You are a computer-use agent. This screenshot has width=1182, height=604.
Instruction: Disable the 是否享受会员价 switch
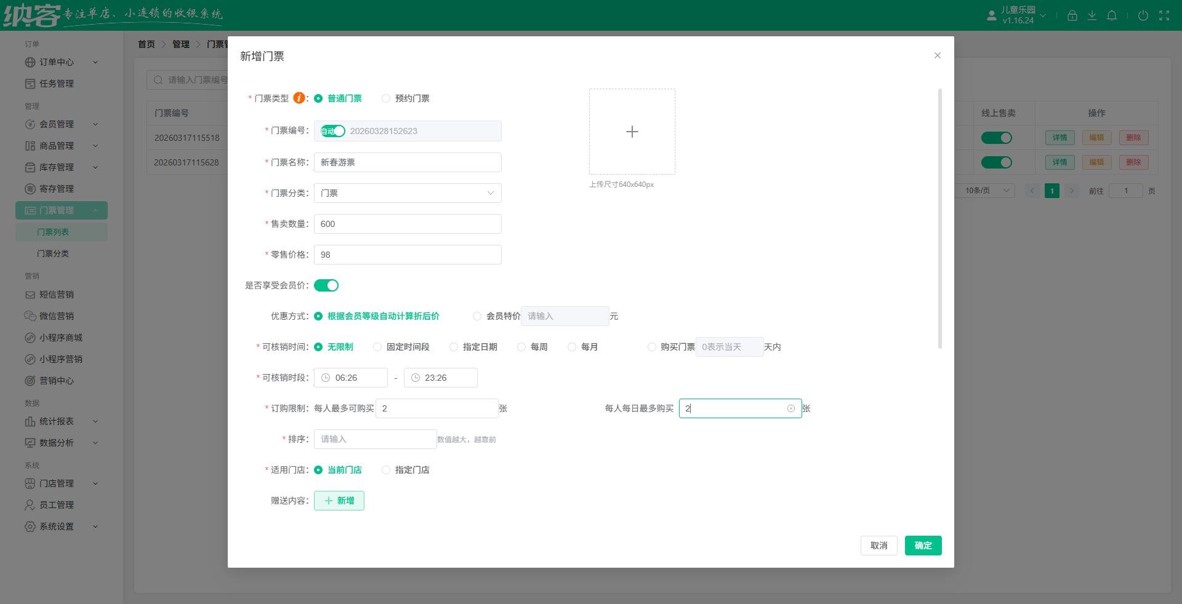coord(326,285)
